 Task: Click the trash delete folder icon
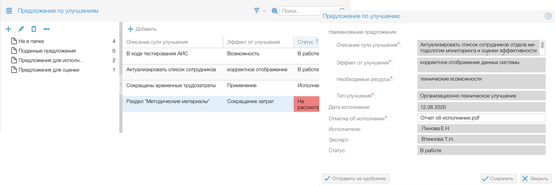[34, 29]
